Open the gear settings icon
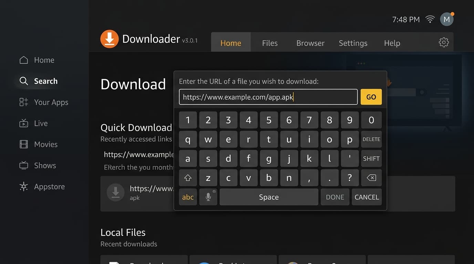Screen dimensions: 474x264 pos(444,42)
